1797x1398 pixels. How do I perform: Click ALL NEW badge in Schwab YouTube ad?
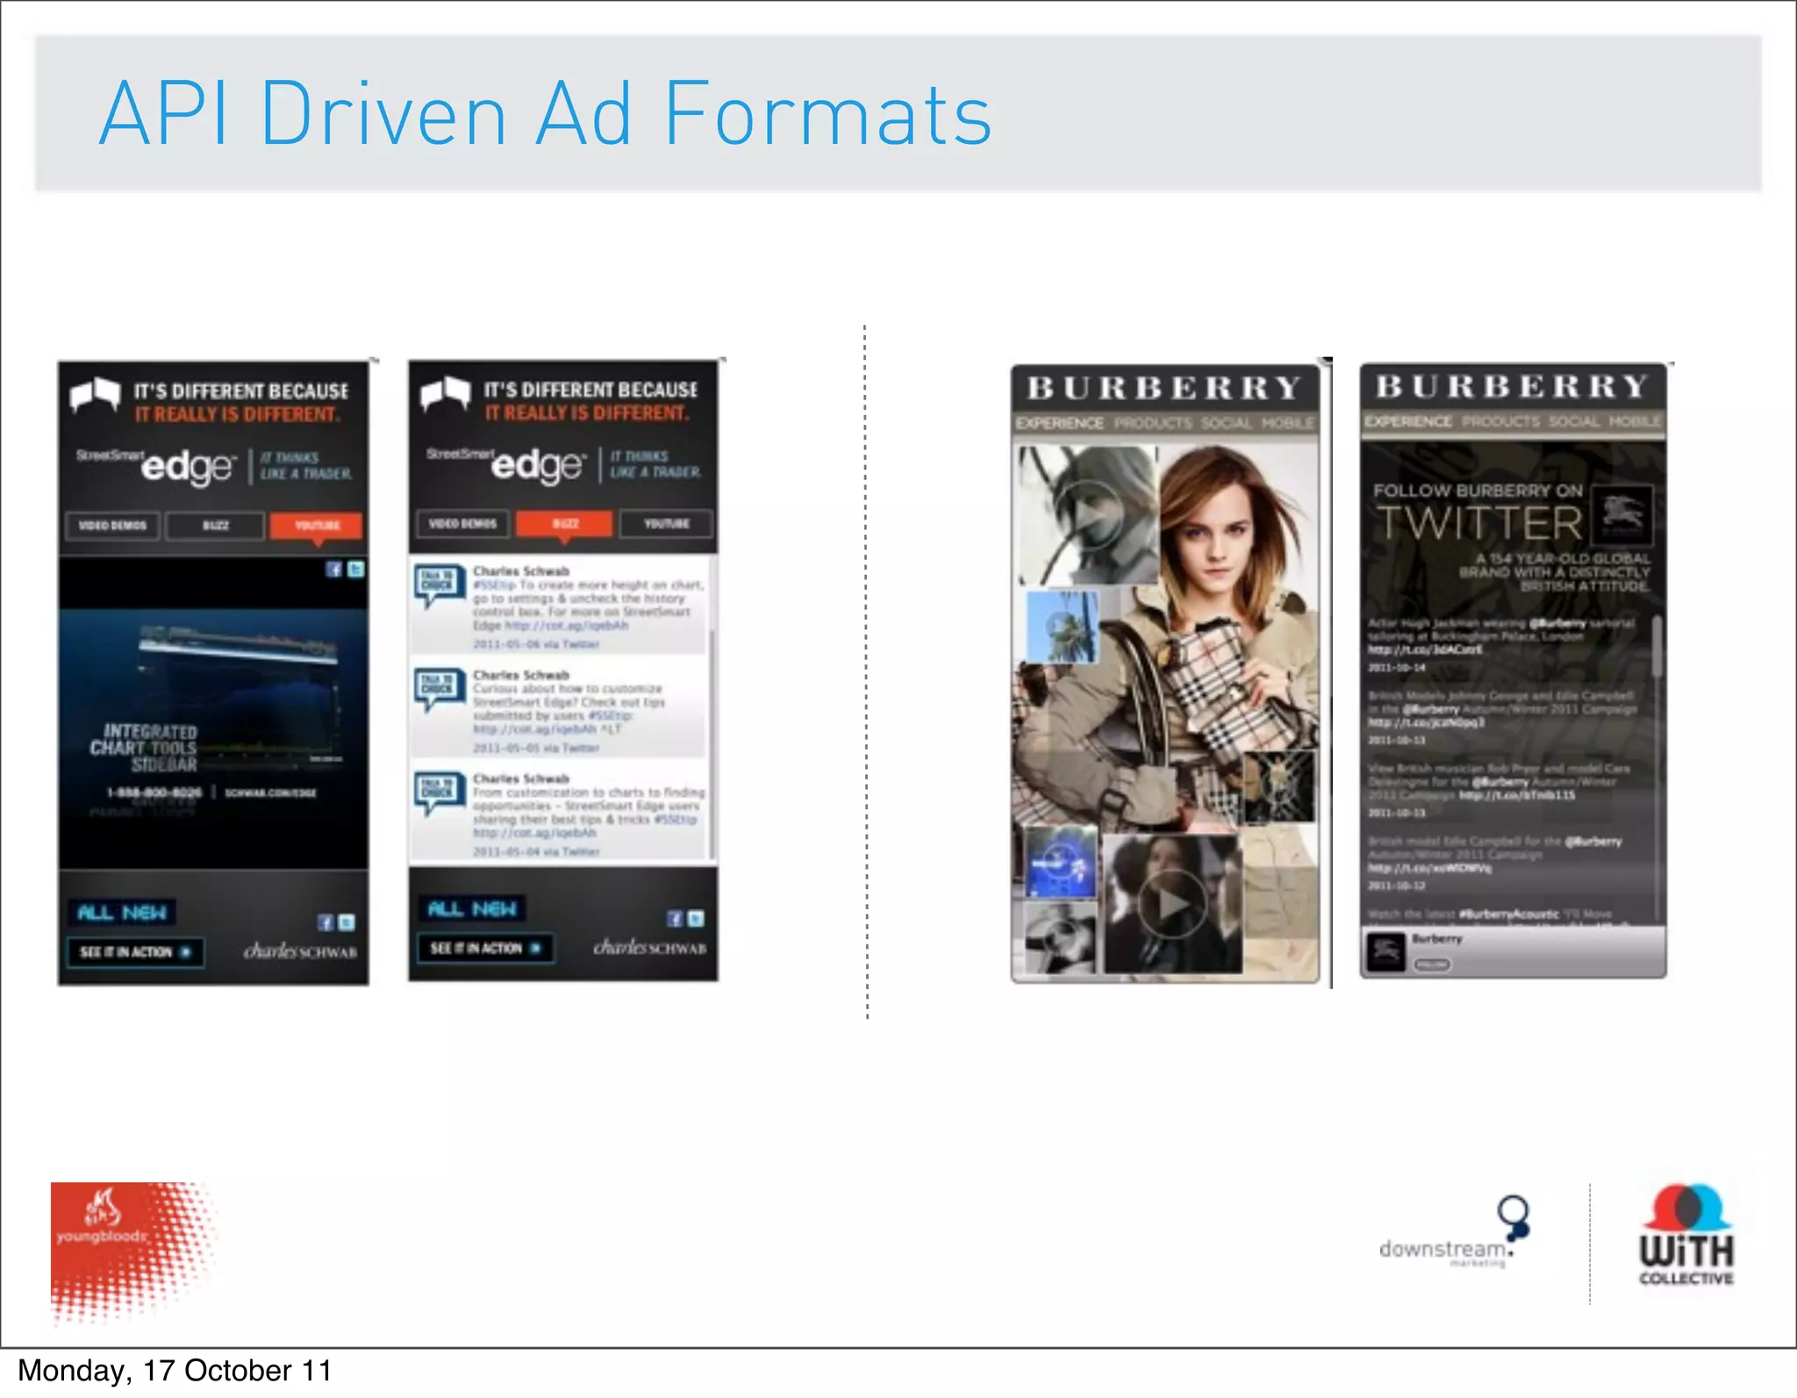122,913
